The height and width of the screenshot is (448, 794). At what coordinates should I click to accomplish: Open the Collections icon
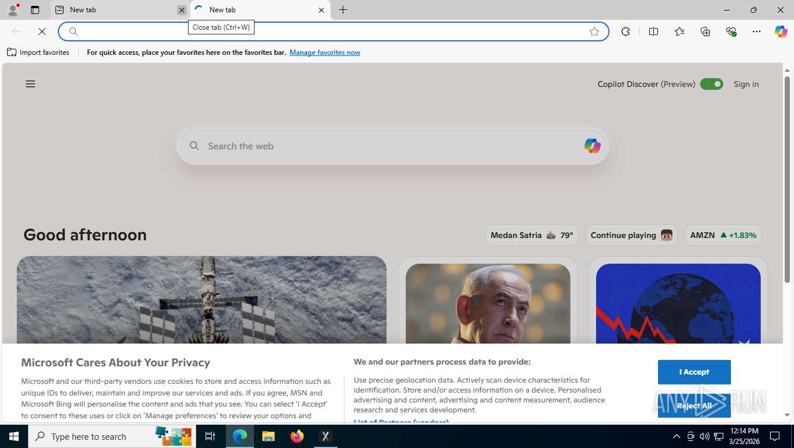tap(705, 32)
